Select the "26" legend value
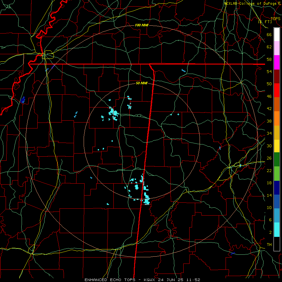This screenshot has height=282, width=282. click(x=269, y=158)
